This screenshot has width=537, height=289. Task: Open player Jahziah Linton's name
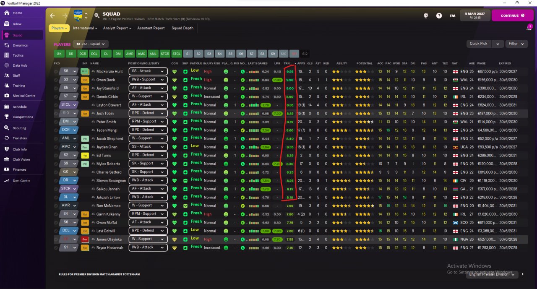tap(108, 197)
